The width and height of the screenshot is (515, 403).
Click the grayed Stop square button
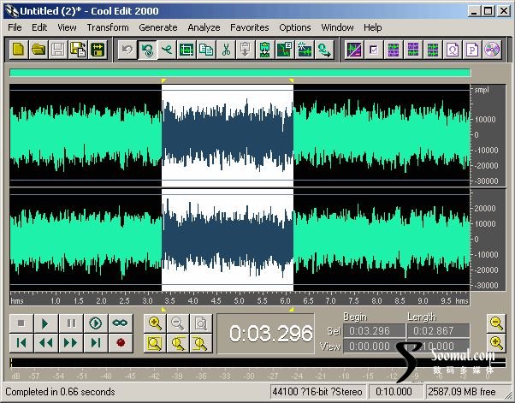click(21, 323)
